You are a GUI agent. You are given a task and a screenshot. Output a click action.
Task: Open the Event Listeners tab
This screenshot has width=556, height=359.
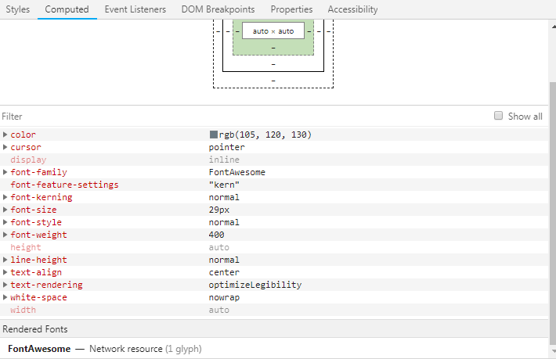pos(135,9)
